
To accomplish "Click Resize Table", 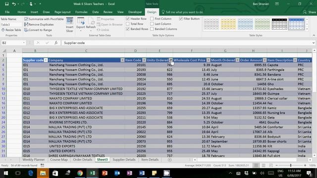I will [11, 30].
